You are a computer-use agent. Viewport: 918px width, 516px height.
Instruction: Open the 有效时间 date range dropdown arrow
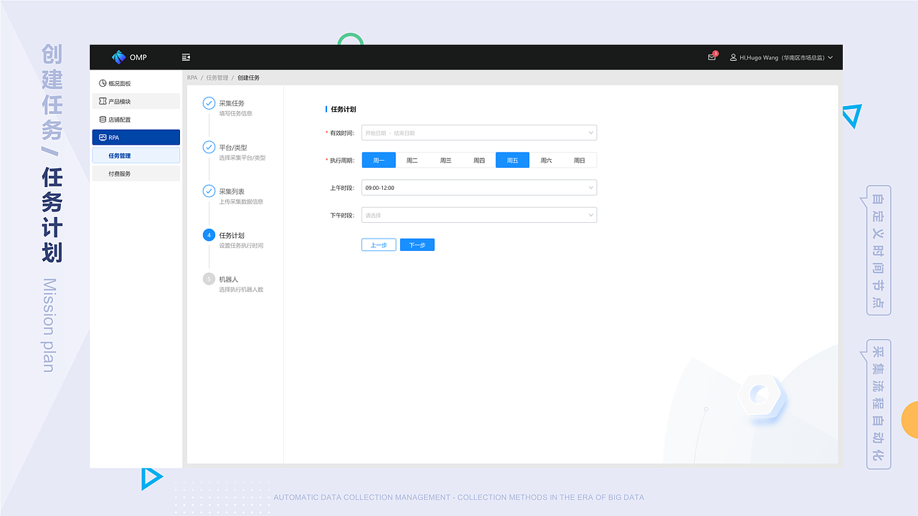coord(591,133)
